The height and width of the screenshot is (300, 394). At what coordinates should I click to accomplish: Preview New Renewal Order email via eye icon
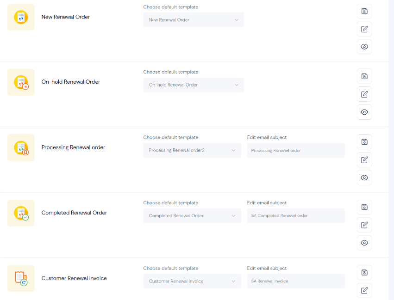(x=364, y=47)
